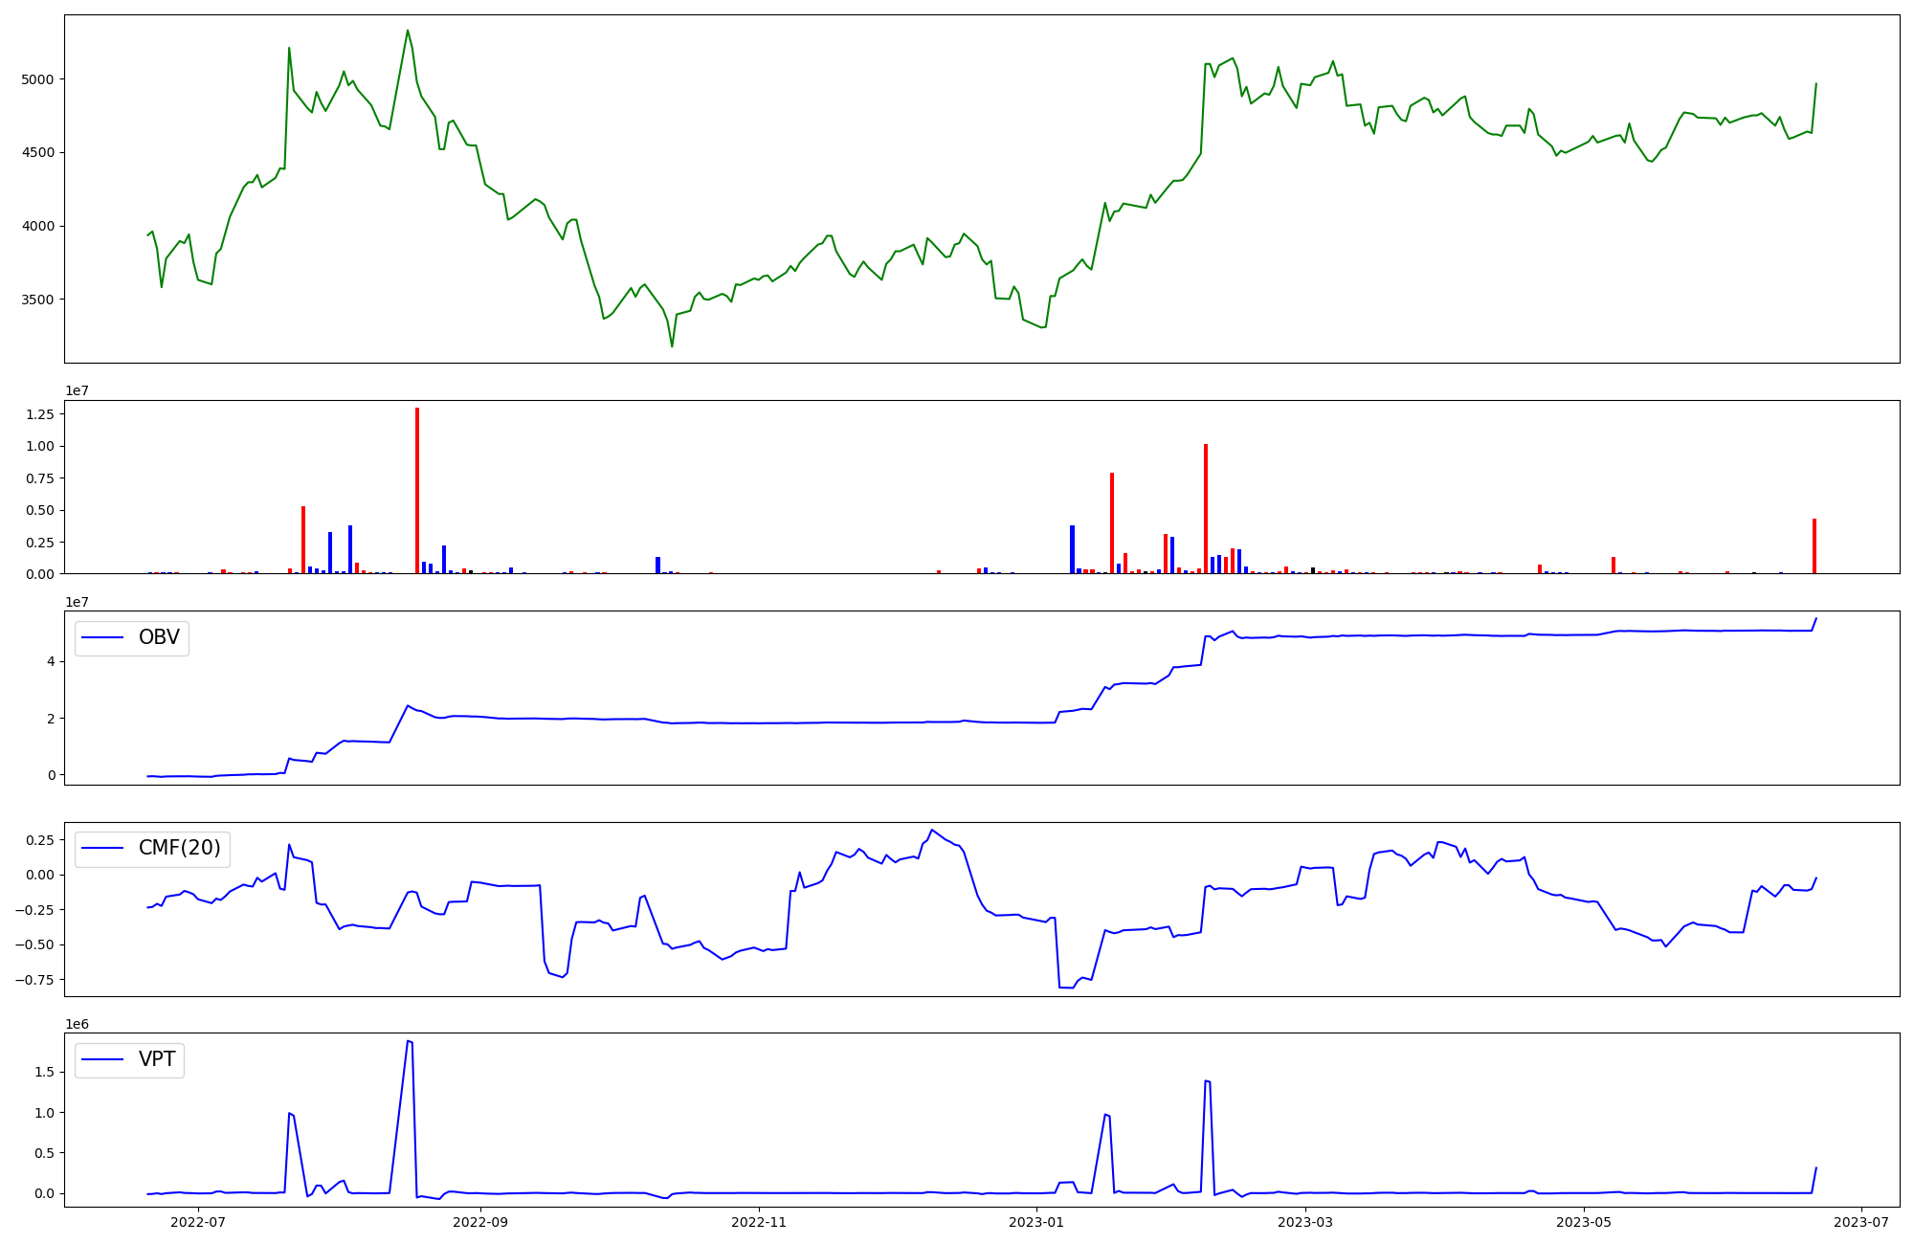1914x1244 pixels.
Task: Click the highest peak of the green price line
Action: [408, 31]
